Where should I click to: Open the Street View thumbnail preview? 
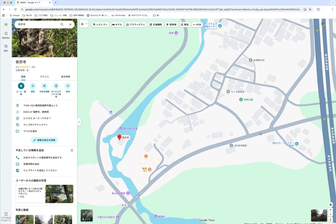click(319, 215)
